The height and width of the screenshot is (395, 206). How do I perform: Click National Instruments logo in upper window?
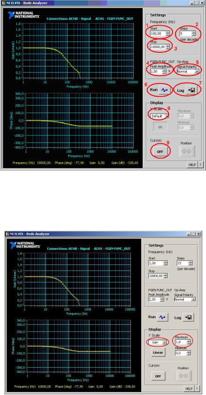pos(23,15)
